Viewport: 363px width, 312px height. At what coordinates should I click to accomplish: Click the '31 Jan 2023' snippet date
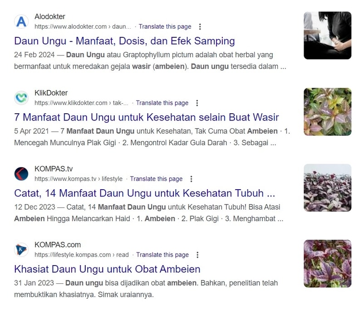tap(34, 283)
